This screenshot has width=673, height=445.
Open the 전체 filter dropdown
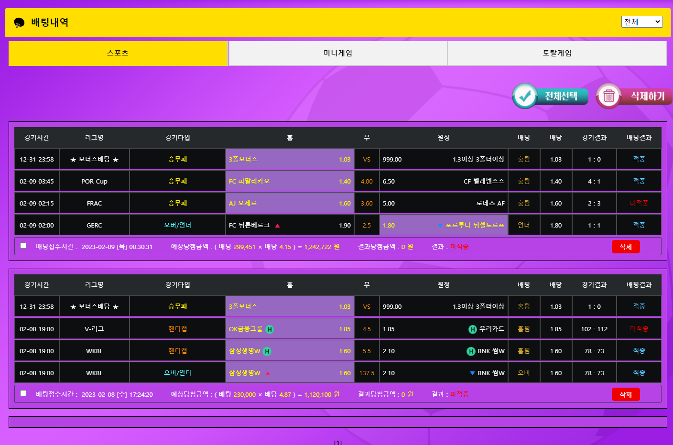pos(641,22)
